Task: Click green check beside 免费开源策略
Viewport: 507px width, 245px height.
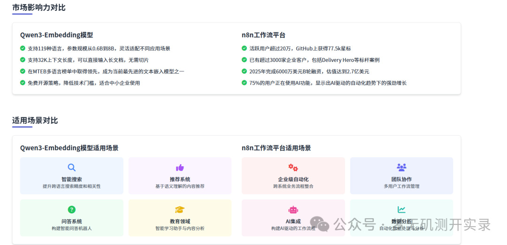Action: pos(23,83)
